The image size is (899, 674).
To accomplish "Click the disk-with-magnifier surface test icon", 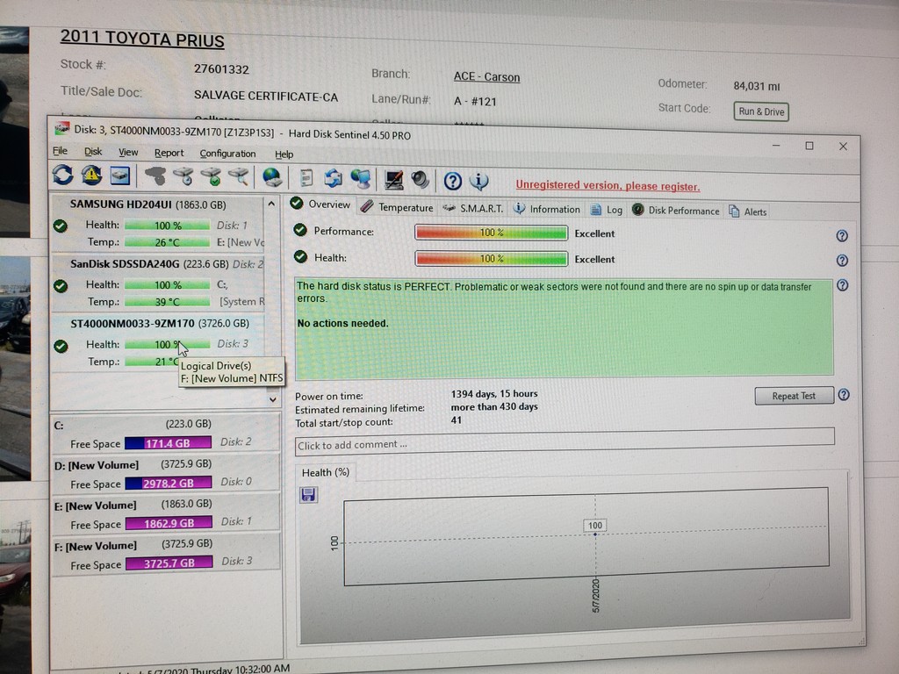I will click(239, 176).
